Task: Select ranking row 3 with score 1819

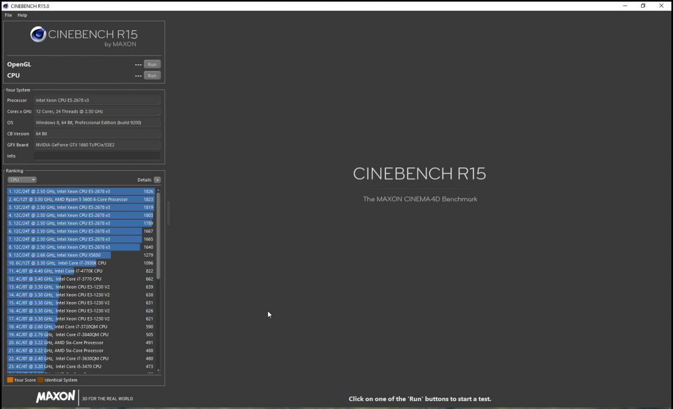Action: click(81, 207)
